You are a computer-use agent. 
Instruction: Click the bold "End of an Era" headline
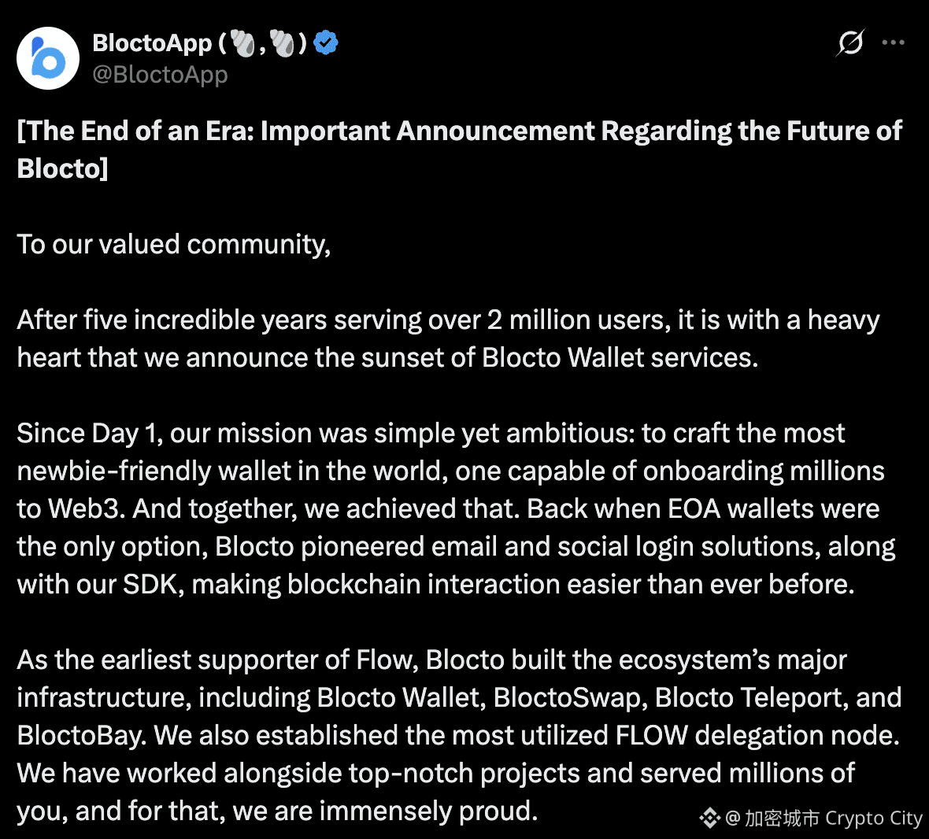click(459, 150)
